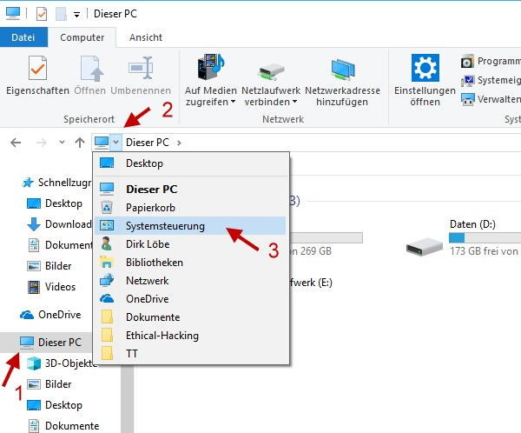521x433 pixels.
Task: Select Dieser PC in the sidebar
Action: point(46,343)
